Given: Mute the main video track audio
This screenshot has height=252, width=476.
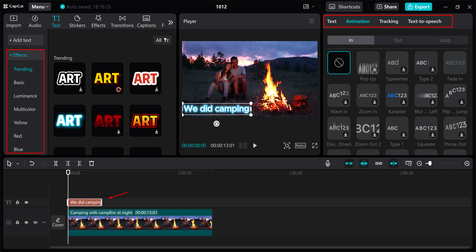Looking at the screenshot, I should click(x=35, y=222).
